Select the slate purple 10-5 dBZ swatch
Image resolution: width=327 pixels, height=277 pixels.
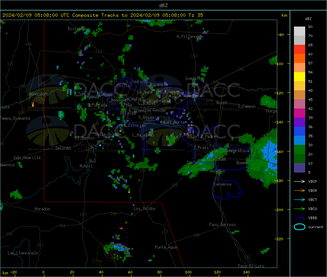(299, 168)
